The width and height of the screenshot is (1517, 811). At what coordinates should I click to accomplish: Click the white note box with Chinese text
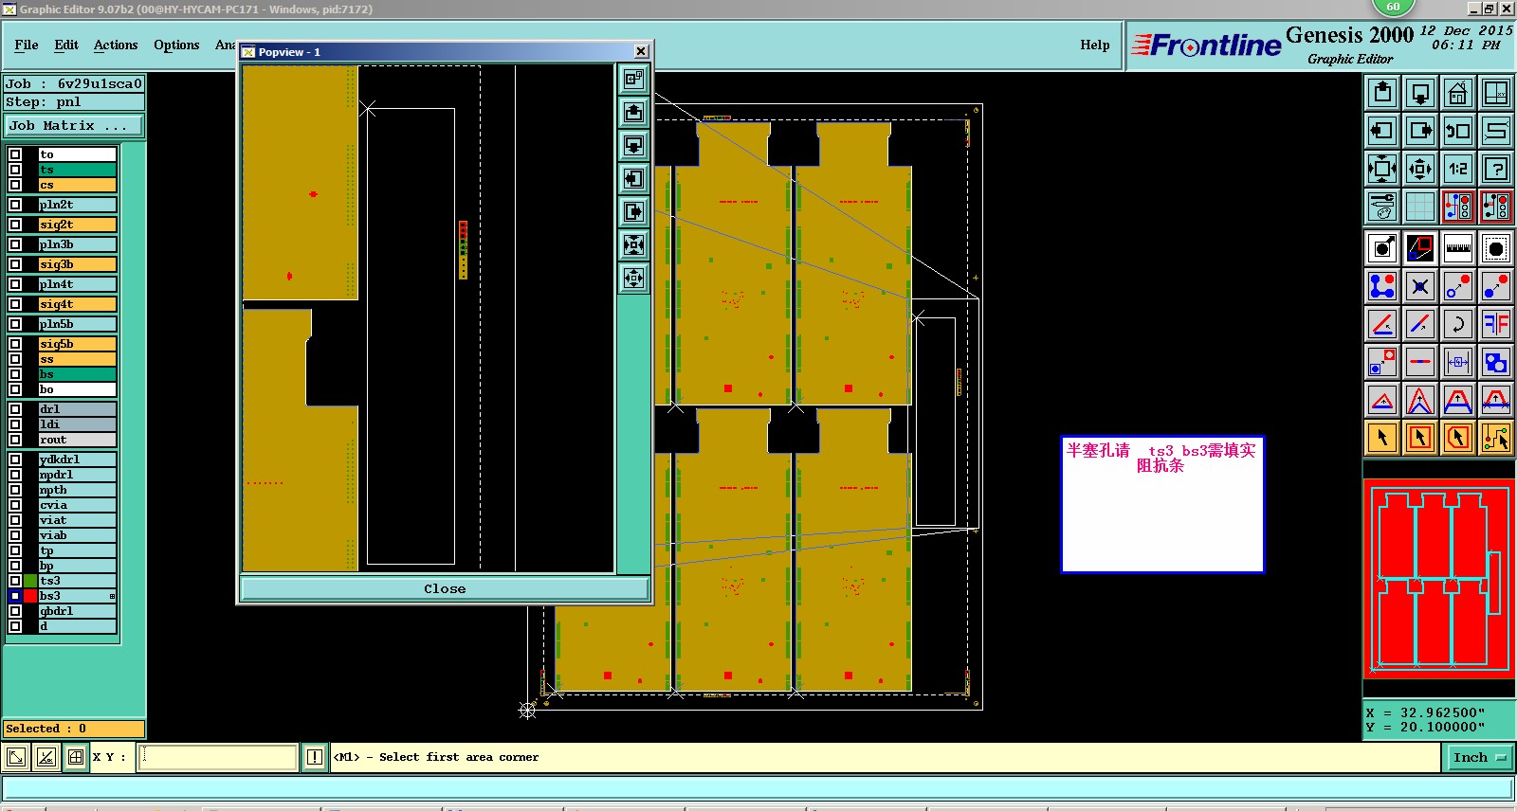pyautogui.click(x=1162, y=504)
